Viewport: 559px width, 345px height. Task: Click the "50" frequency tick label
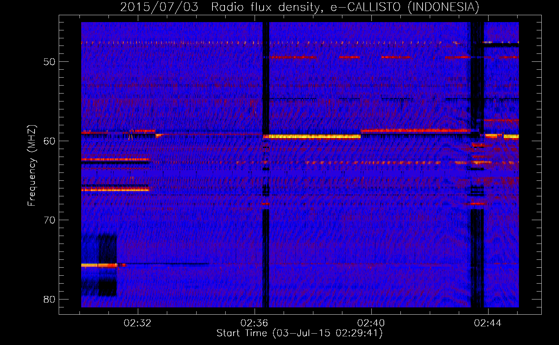pyautogui.click(x=49, y=62)
